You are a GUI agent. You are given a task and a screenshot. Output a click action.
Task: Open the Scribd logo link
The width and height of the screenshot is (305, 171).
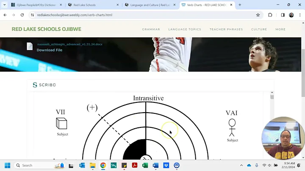[44, 85]
